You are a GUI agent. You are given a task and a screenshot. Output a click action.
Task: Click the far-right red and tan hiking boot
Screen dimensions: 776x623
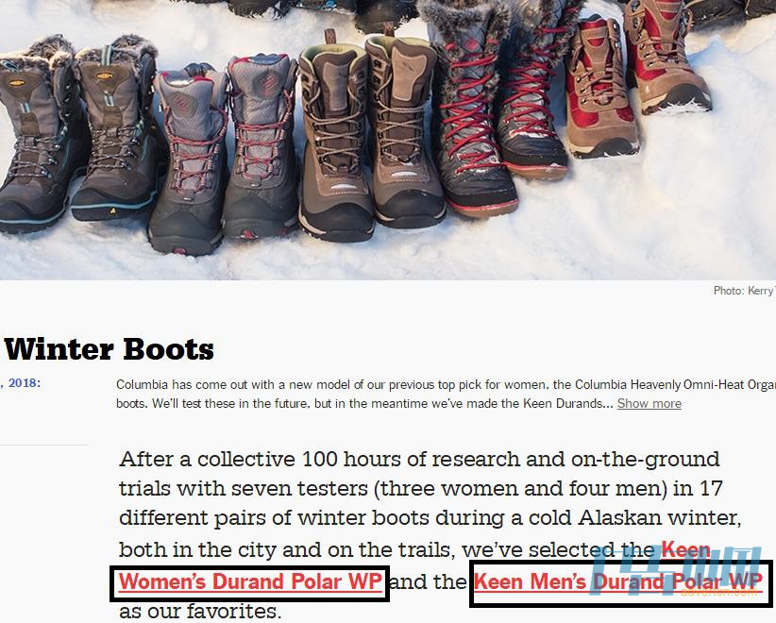663,57
